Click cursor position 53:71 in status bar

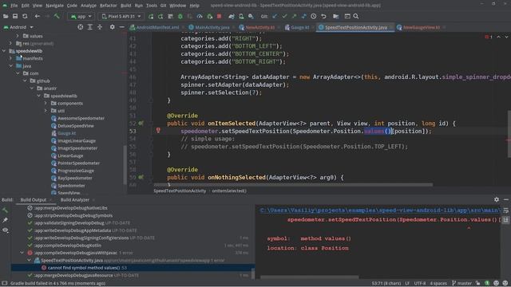click(386, 283)
